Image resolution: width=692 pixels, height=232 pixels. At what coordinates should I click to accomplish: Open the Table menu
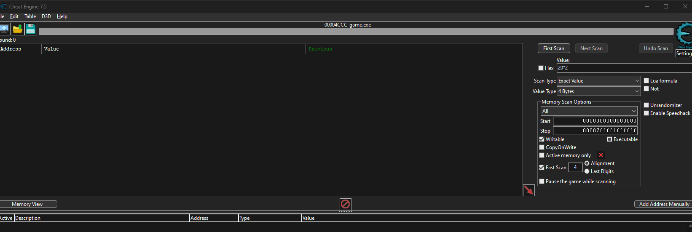30,16
